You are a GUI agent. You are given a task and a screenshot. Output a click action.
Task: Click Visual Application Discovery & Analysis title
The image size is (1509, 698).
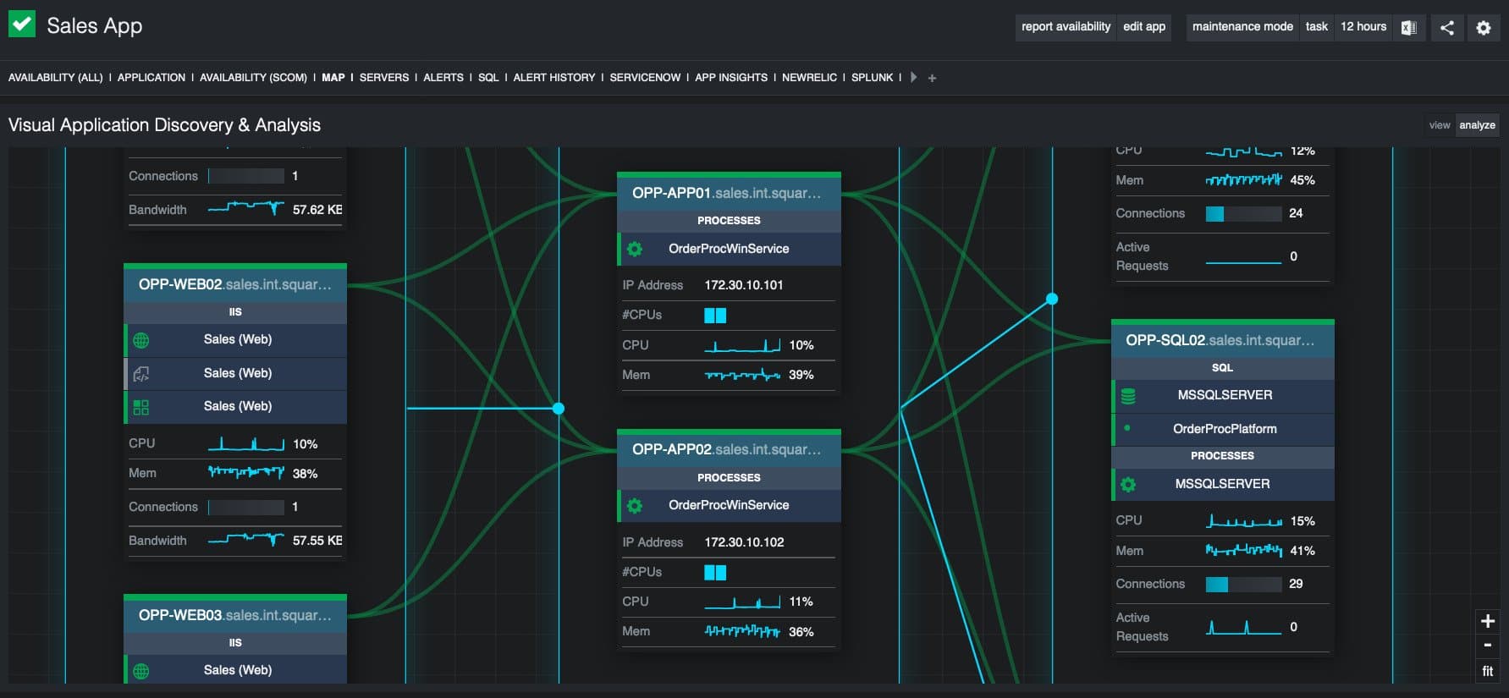point(164,125)
